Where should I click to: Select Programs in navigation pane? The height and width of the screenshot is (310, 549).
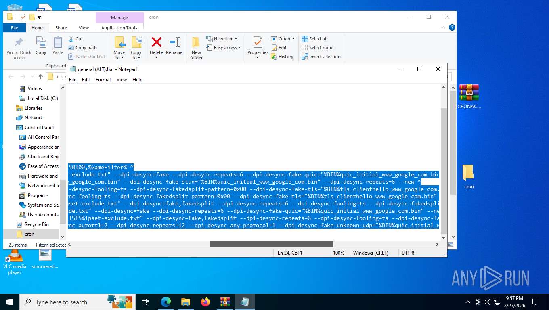[38, 195]
